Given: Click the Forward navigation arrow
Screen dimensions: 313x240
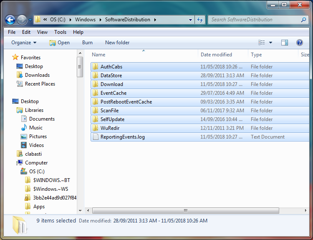Looking at the screenshot, I should tap(22, 20).
